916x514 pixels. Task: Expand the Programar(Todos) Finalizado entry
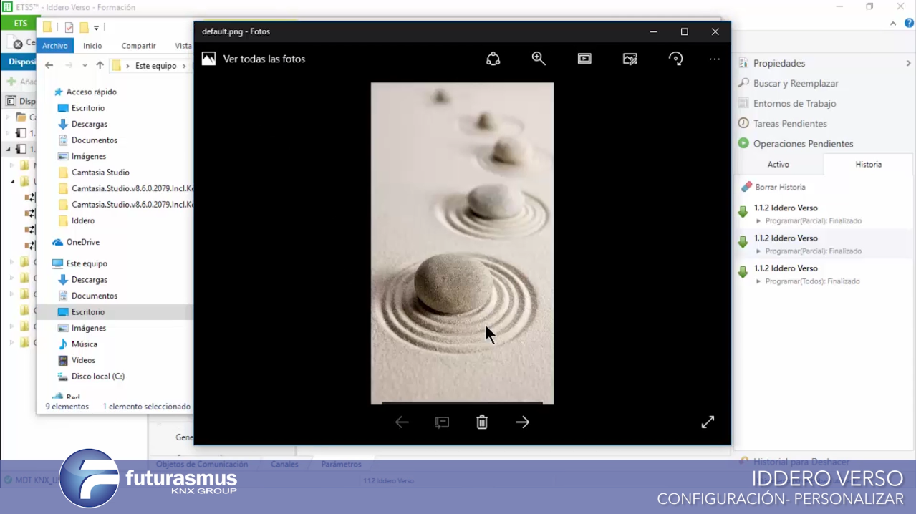(759, 281)
